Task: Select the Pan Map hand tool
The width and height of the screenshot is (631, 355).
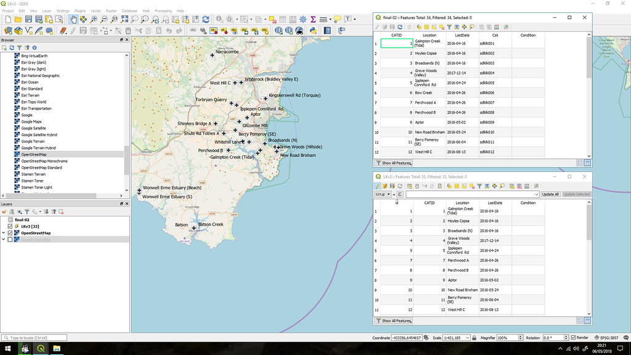Action: (x=73, y=19)
